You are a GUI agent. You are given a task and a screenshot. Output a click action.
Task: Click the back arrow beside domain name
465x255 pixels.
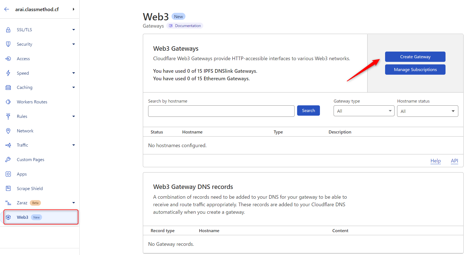7,9
